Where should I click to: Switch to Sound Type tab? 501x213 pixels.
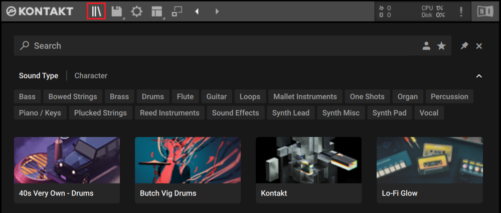pos(38,76)
